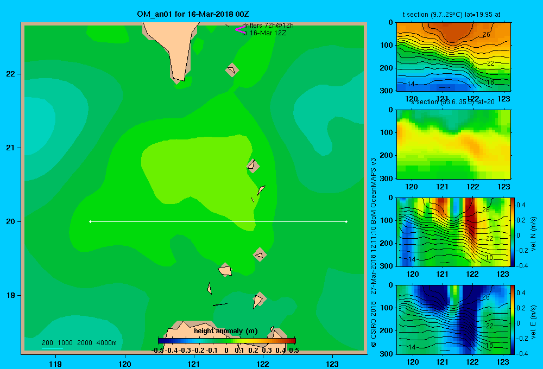Click the 'vel. E (m/s)' axis label
The height and width of the screenshot is (369, 543).
point(533,322)
